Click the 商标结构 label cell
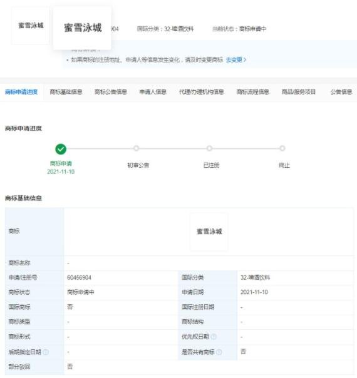357x378 pixels. (x=208, y=322)
